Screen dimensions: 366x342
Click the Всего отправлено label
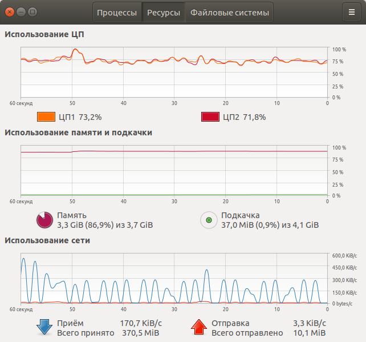point(247,333)
